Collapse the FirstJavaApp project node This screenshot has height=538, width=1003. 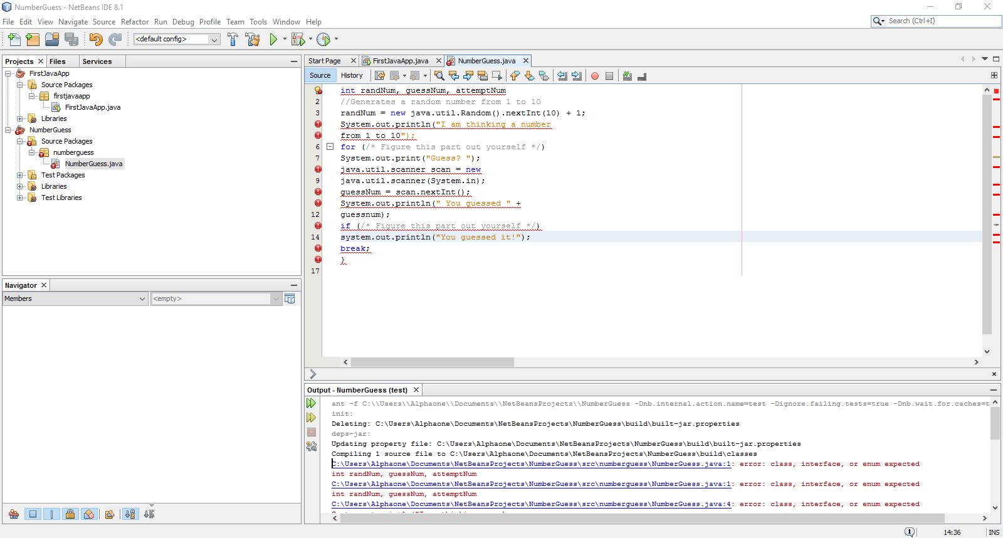pos(8,73)
